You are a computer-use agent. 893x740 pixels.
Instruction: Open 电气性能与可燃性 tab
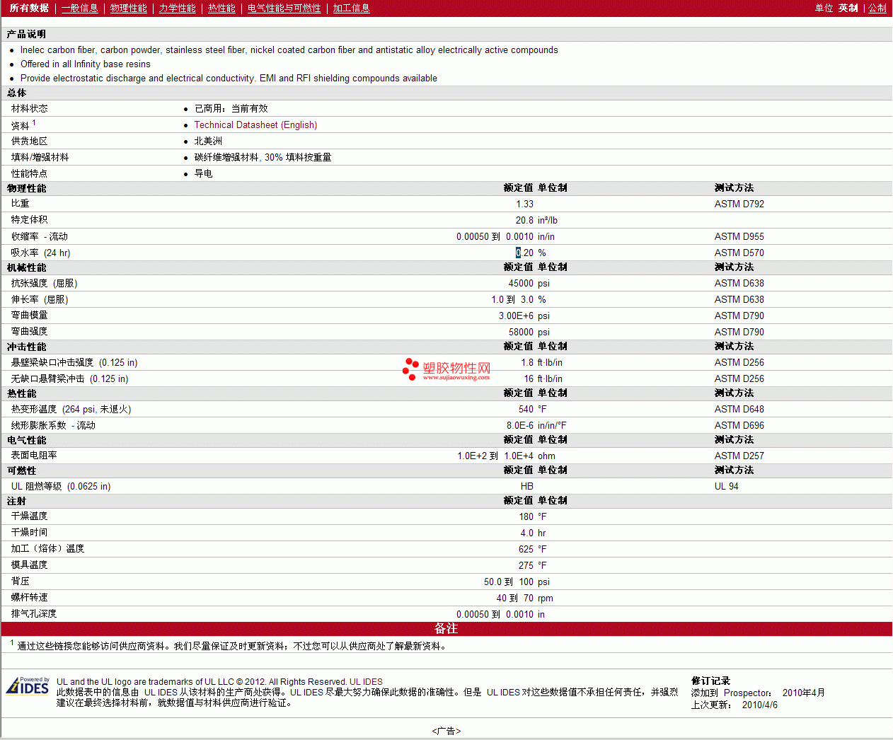[x=284, y=8]
